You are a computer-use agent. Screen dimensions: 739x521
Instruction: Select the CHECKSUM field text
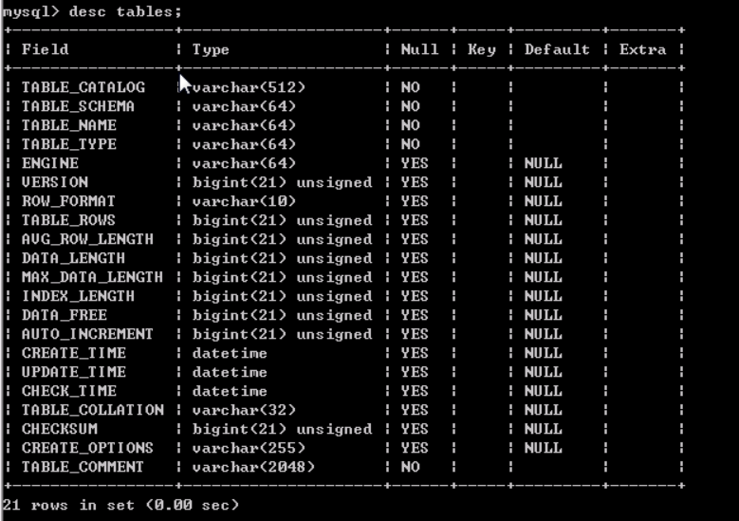pyautogui.click(x=60, y=429)
